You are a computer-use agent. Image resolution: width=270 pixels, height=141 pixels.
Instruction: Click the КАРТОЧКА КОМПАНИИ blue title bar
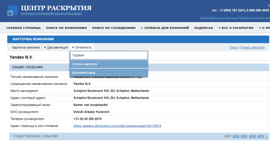[x=138, y=39]
